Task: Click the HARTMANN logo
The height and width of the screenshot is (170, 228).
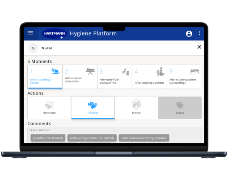Action: [55, 34]
